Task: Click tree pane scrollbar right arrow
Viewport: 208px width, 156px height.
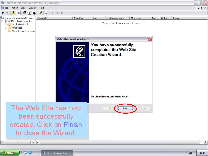Action: [x=33, y=142]
